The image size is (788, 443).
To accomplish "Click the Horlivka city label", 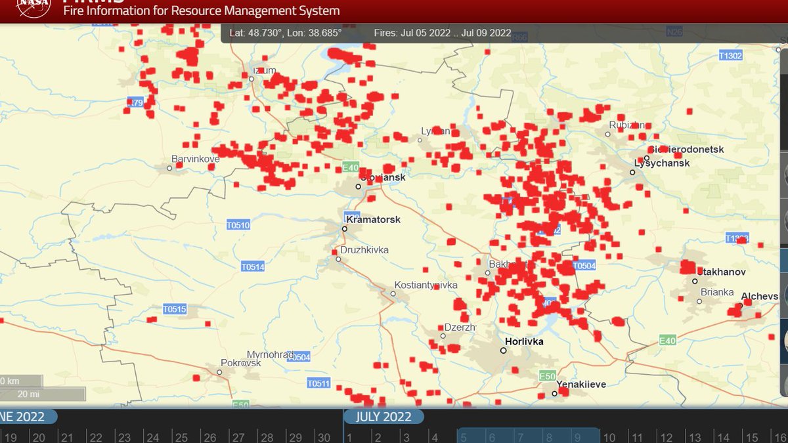I will tap(524, 341).
